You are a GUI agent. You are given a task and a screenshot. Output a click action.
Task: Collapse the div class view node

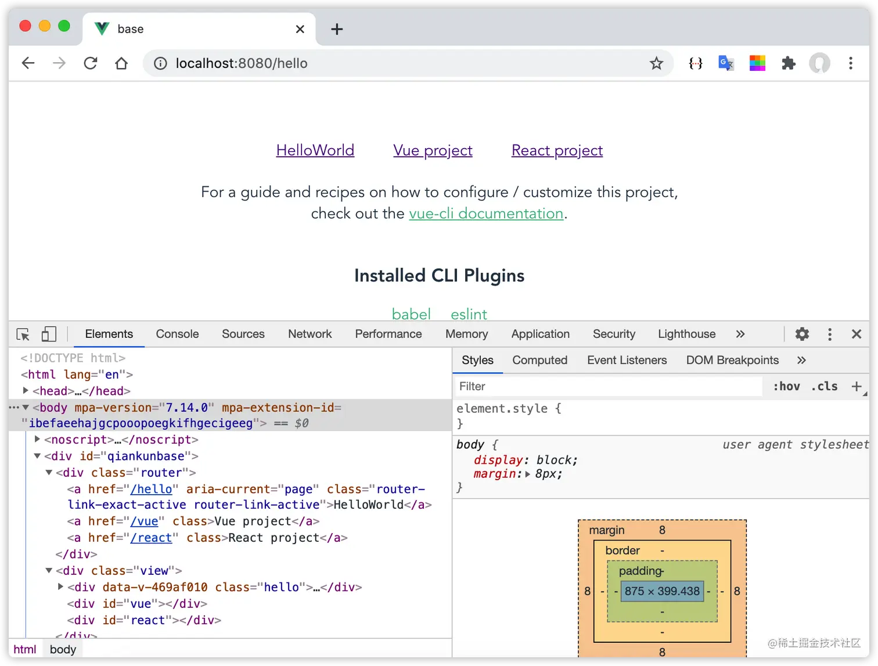tap(49, 571)
